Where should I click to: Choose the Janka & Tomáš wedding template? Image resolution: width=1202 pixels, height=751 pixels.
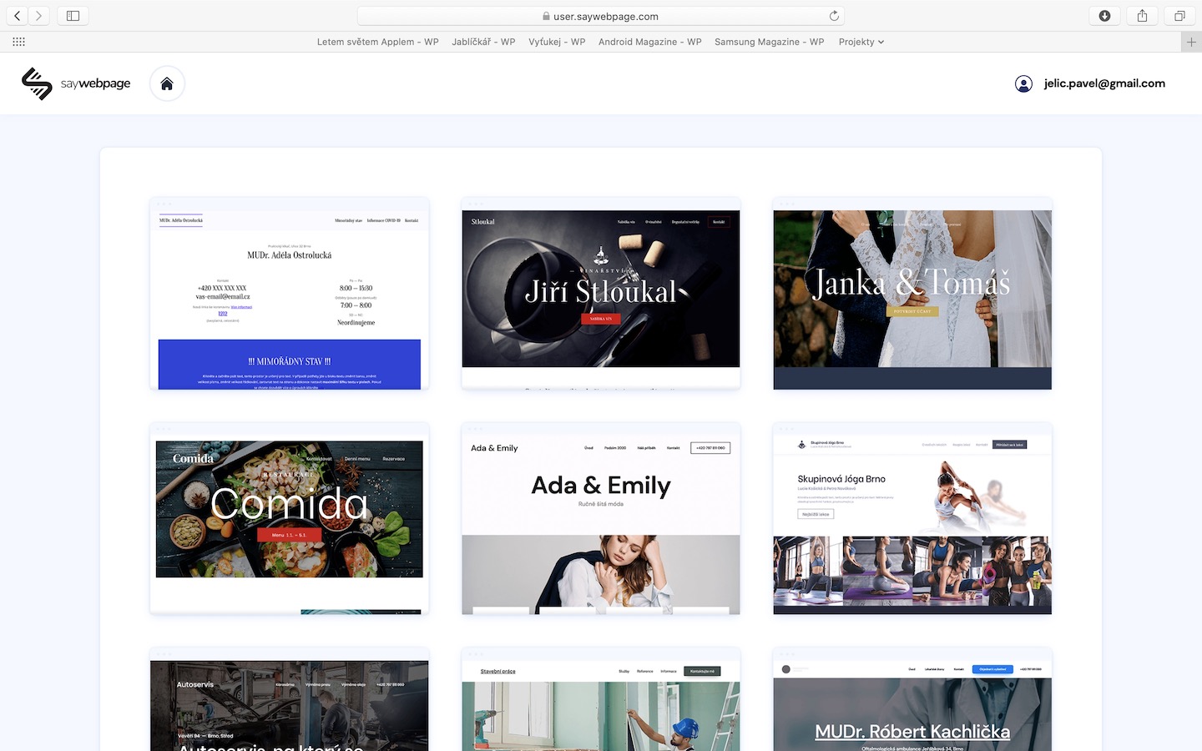tap(912, 294)
